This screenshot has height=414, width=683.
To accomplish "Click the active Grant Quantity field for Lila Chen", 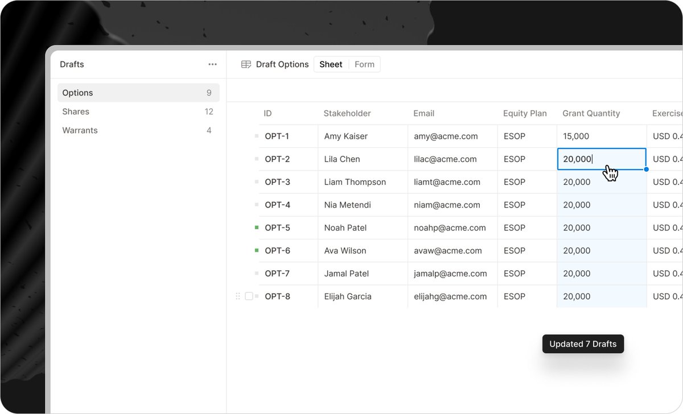I will click(602, 159).
